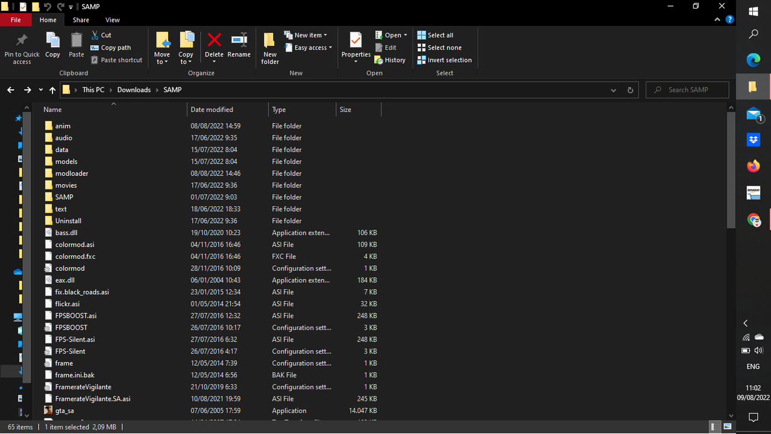Viewport: 771px width, 434px height.
Task: Switch to the Share ribbon tab
Action: coord(81,20)
